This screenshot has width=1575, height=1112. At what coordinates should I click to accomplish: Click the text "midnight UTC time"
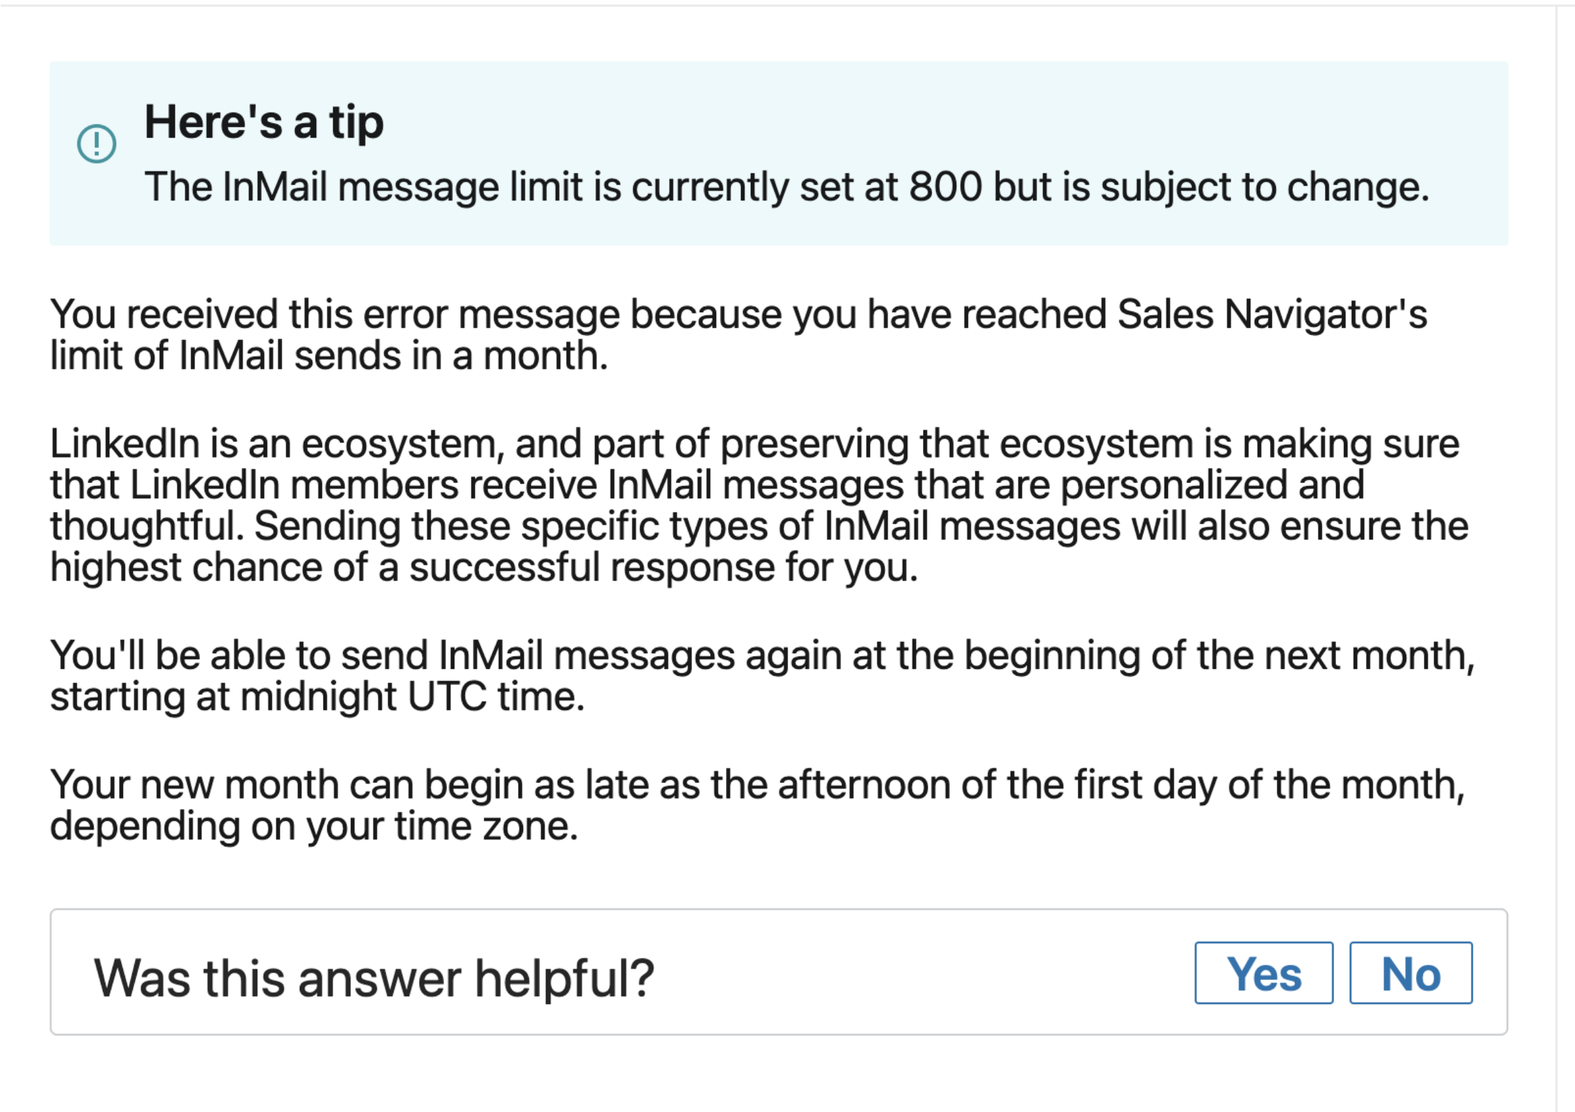tap(412, 697)
